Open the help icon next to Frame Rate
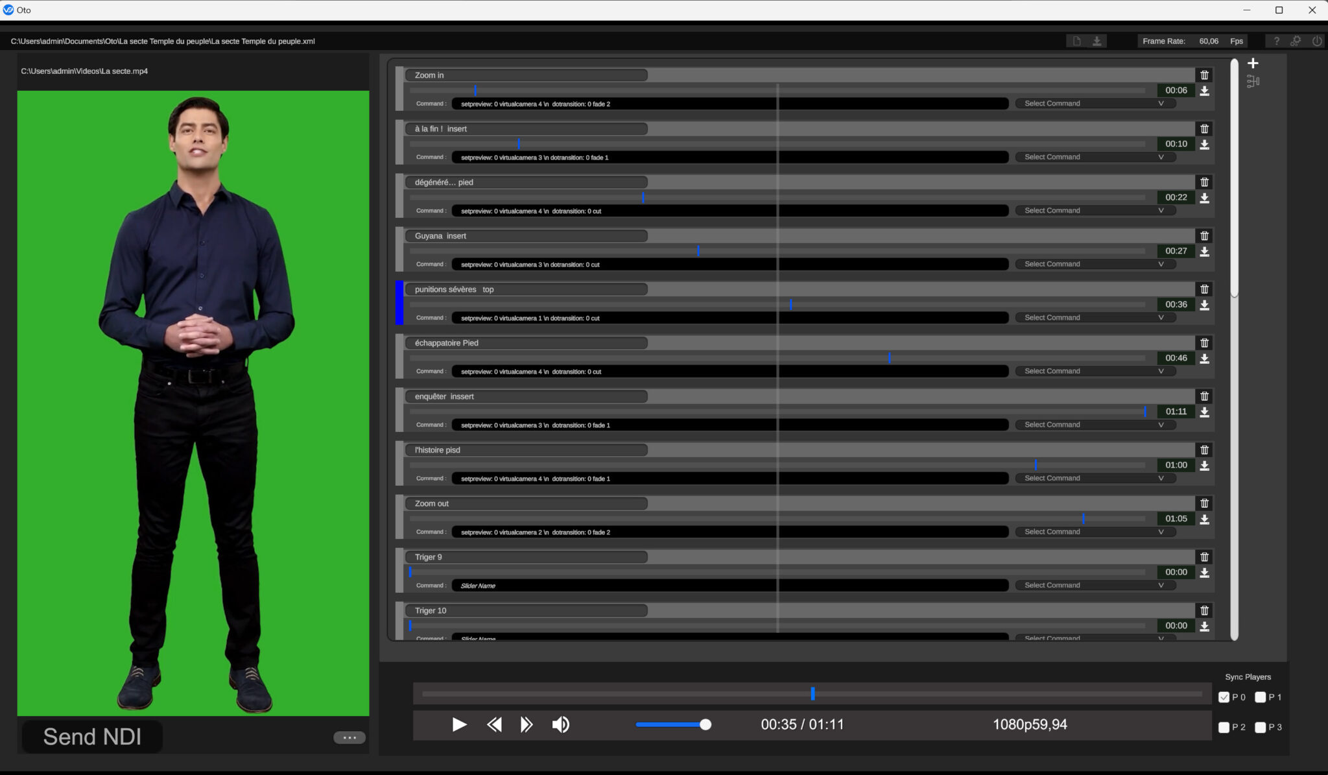The image size is (1328, 775). [x=1276, y=40]
